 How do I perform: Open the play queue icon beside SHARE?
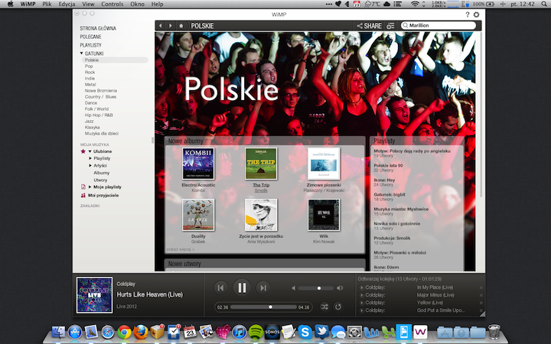click(x=390, y=26)
